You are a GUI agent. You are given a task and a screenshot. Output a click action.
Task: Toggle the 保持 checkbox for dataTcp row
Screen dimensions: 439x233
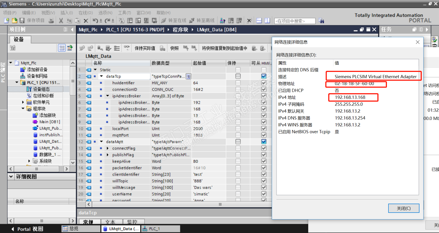pos(238,76)
